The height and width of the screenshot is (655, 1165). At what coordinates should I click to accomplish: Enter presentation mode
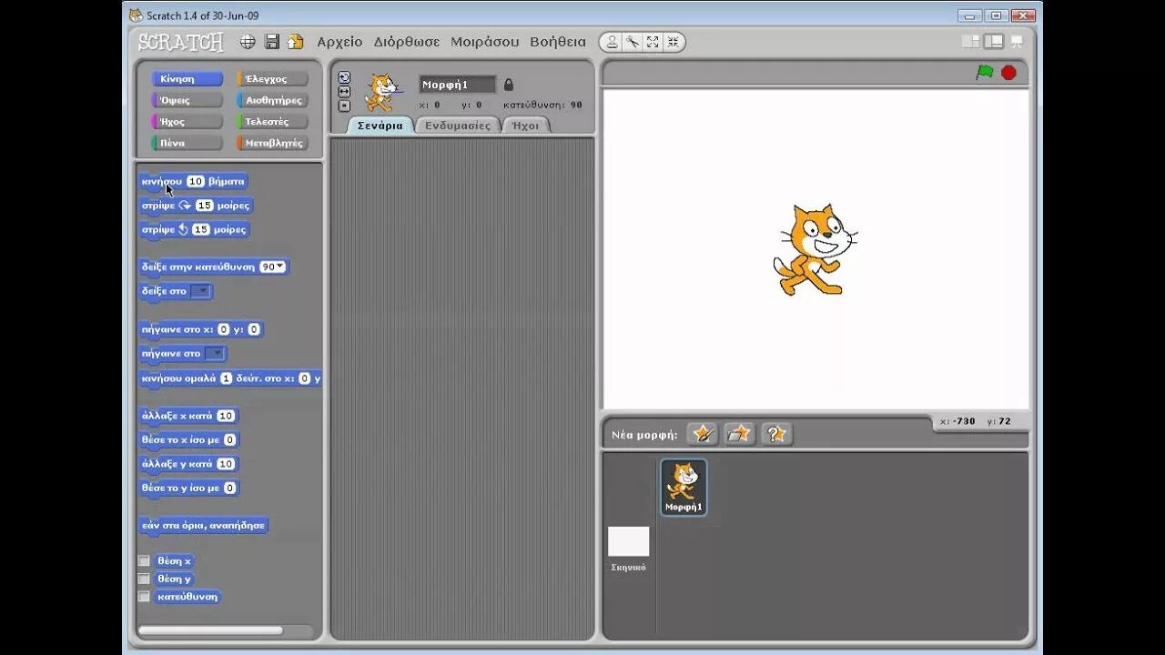coord(1017,42)
